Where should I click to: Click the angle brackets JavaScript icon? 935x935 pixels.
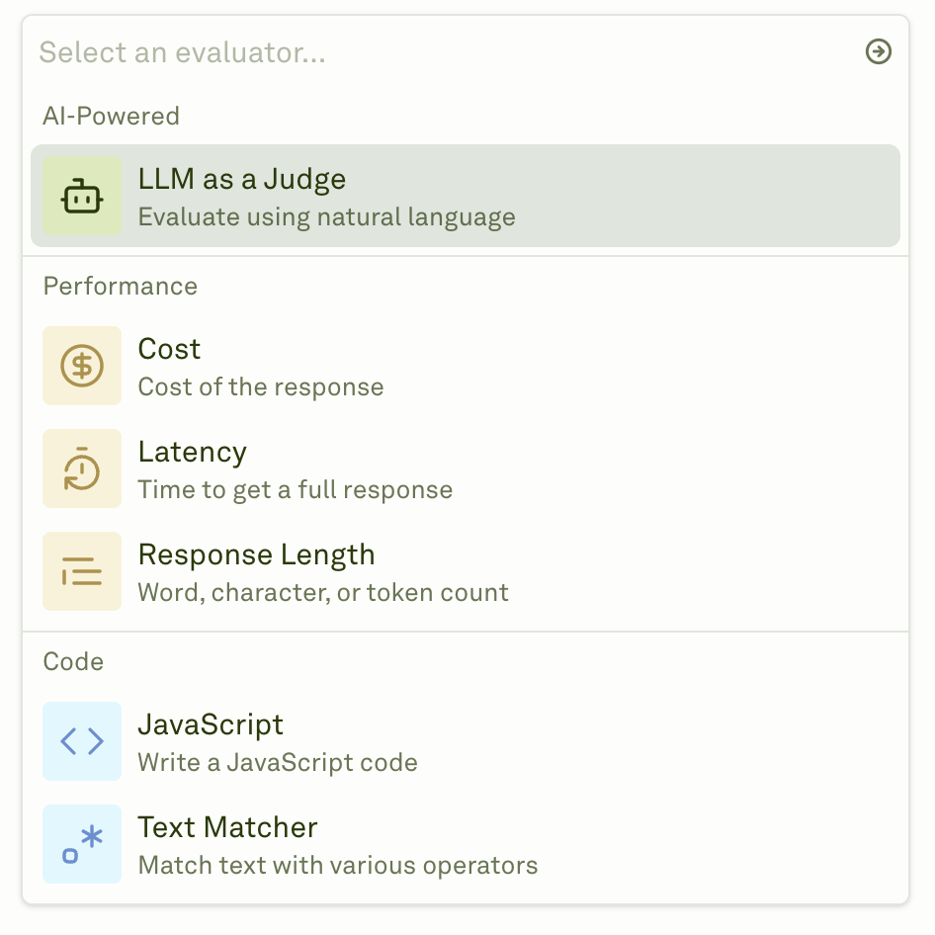(x=82, y=741)
